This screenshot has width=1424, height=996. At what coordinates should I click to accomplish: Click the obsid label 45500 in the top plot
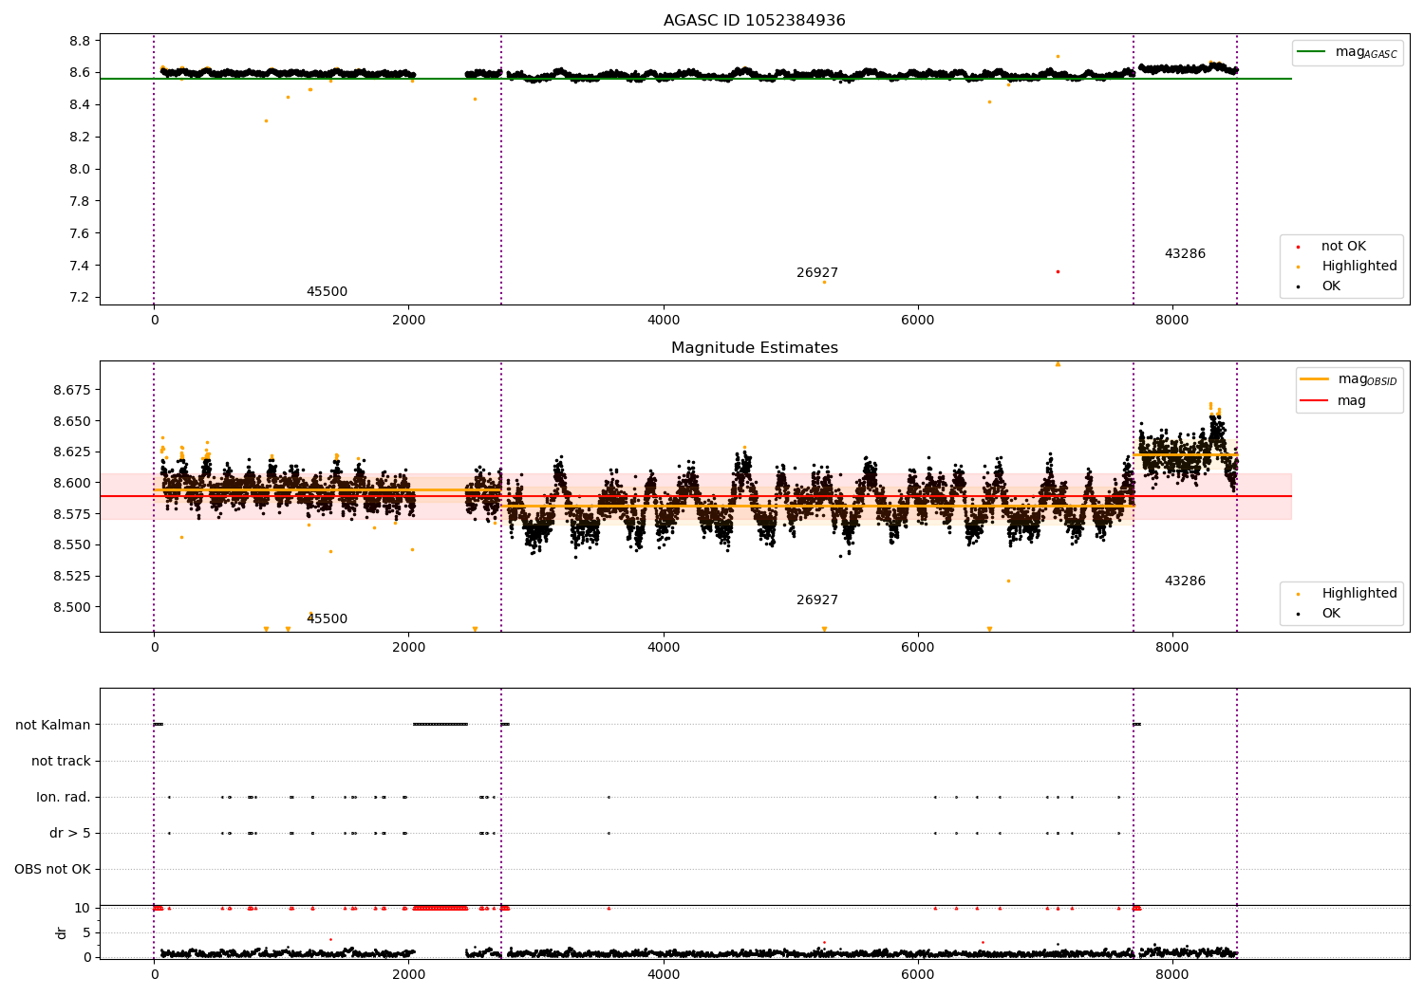(x=327, y=292)
